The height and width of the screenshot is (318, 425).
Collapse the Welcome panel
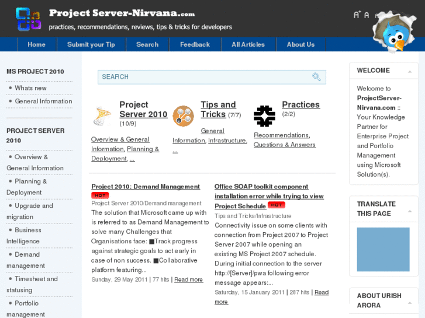click(410, 72)
